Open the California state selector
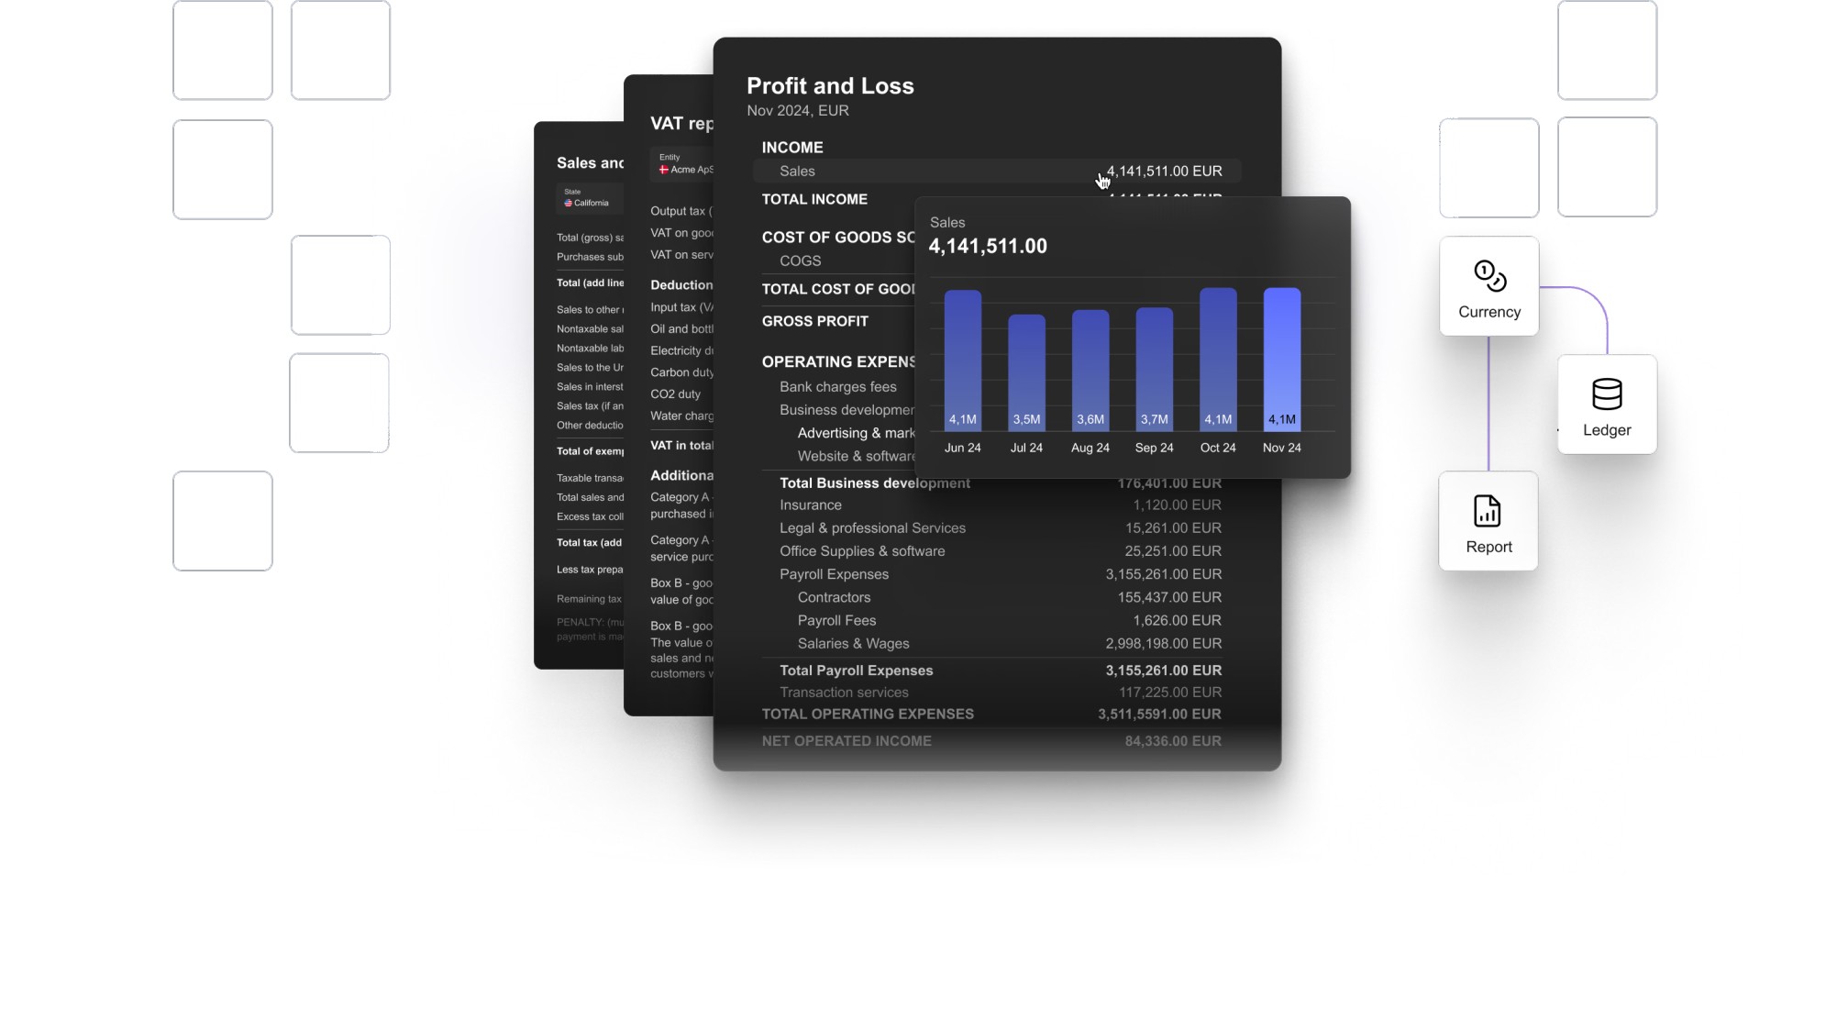Viewport: 1848px width, 1009px height. 589,198
